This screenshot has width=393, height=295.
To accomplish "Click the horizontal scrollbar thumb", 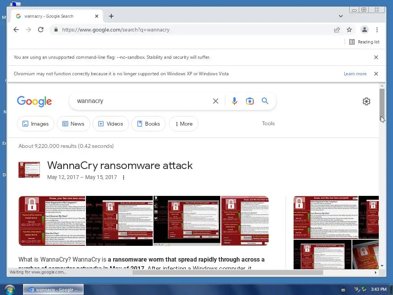I will tap(228, 272).
